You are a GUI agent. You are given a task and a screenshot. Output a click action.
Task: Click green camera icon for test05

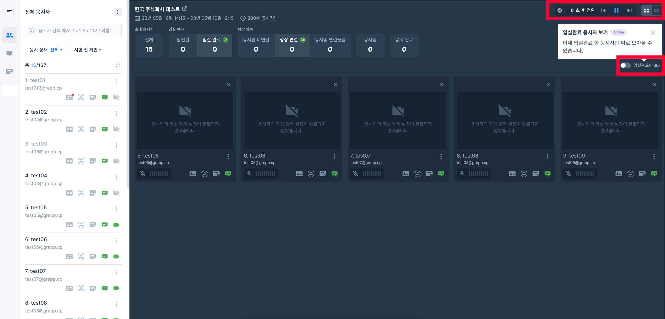pos(116,225)
